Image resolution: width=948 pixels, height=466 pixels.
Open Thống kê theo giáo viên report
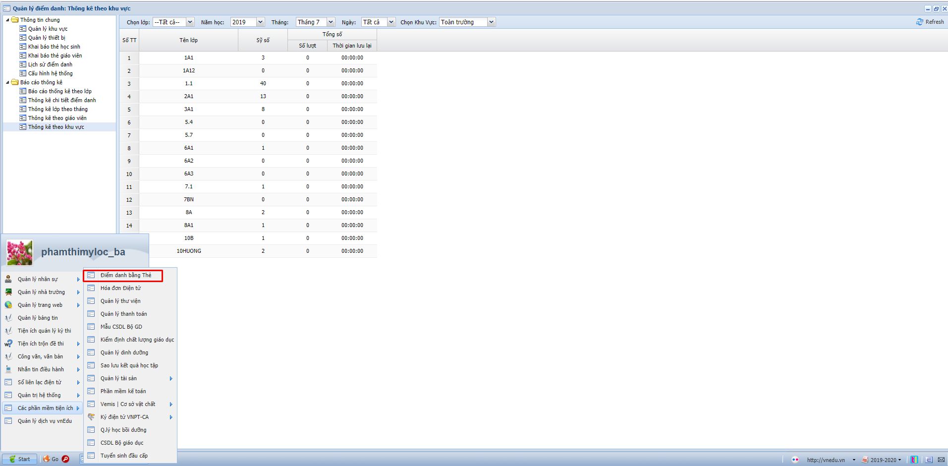57,118
